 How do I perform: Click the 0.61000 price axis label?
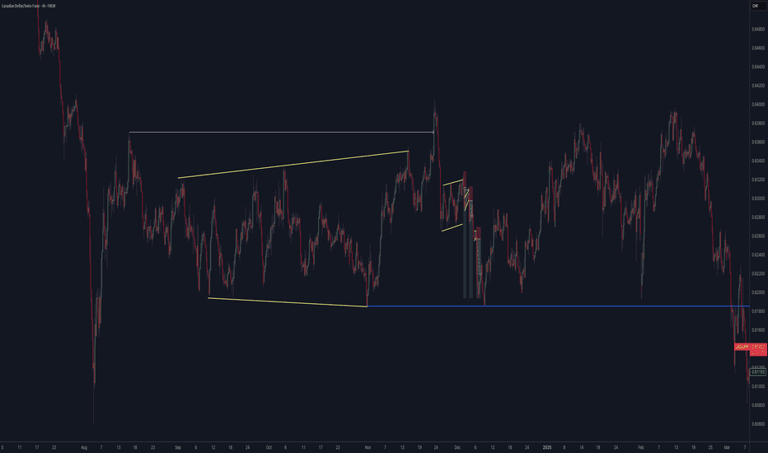pyautogui.click(x=758, y=386)
